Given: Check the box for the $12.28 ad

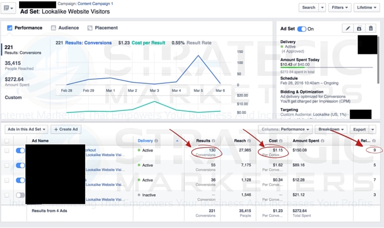Looking at the screenshot, I should (x=7, y=180).
